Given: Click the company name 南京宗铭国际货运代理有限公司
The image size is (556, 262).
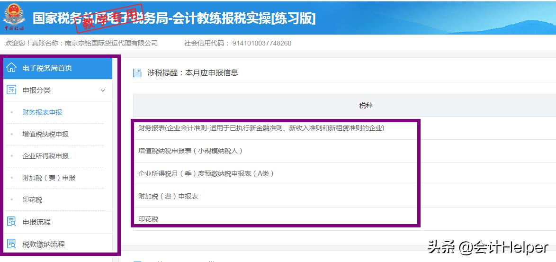Looking at the screenshot, I should click(111, 43).
